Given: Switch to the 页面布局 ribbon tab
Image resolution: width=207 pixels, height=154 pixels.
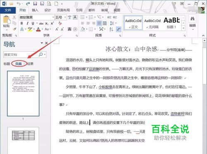Looking at the screenshot, I should point(63,10).
